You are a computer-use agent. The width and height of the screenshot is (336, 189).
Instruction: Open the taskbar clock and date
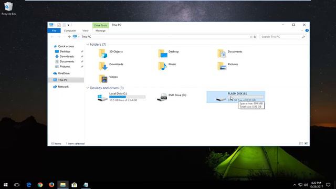coord(316,185)
